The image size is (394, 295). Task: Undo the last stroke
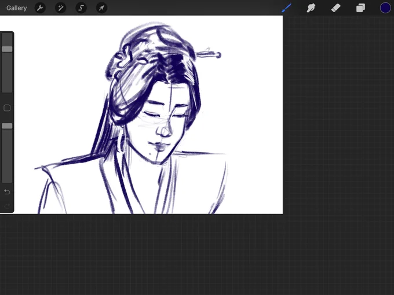click(7, 192)
